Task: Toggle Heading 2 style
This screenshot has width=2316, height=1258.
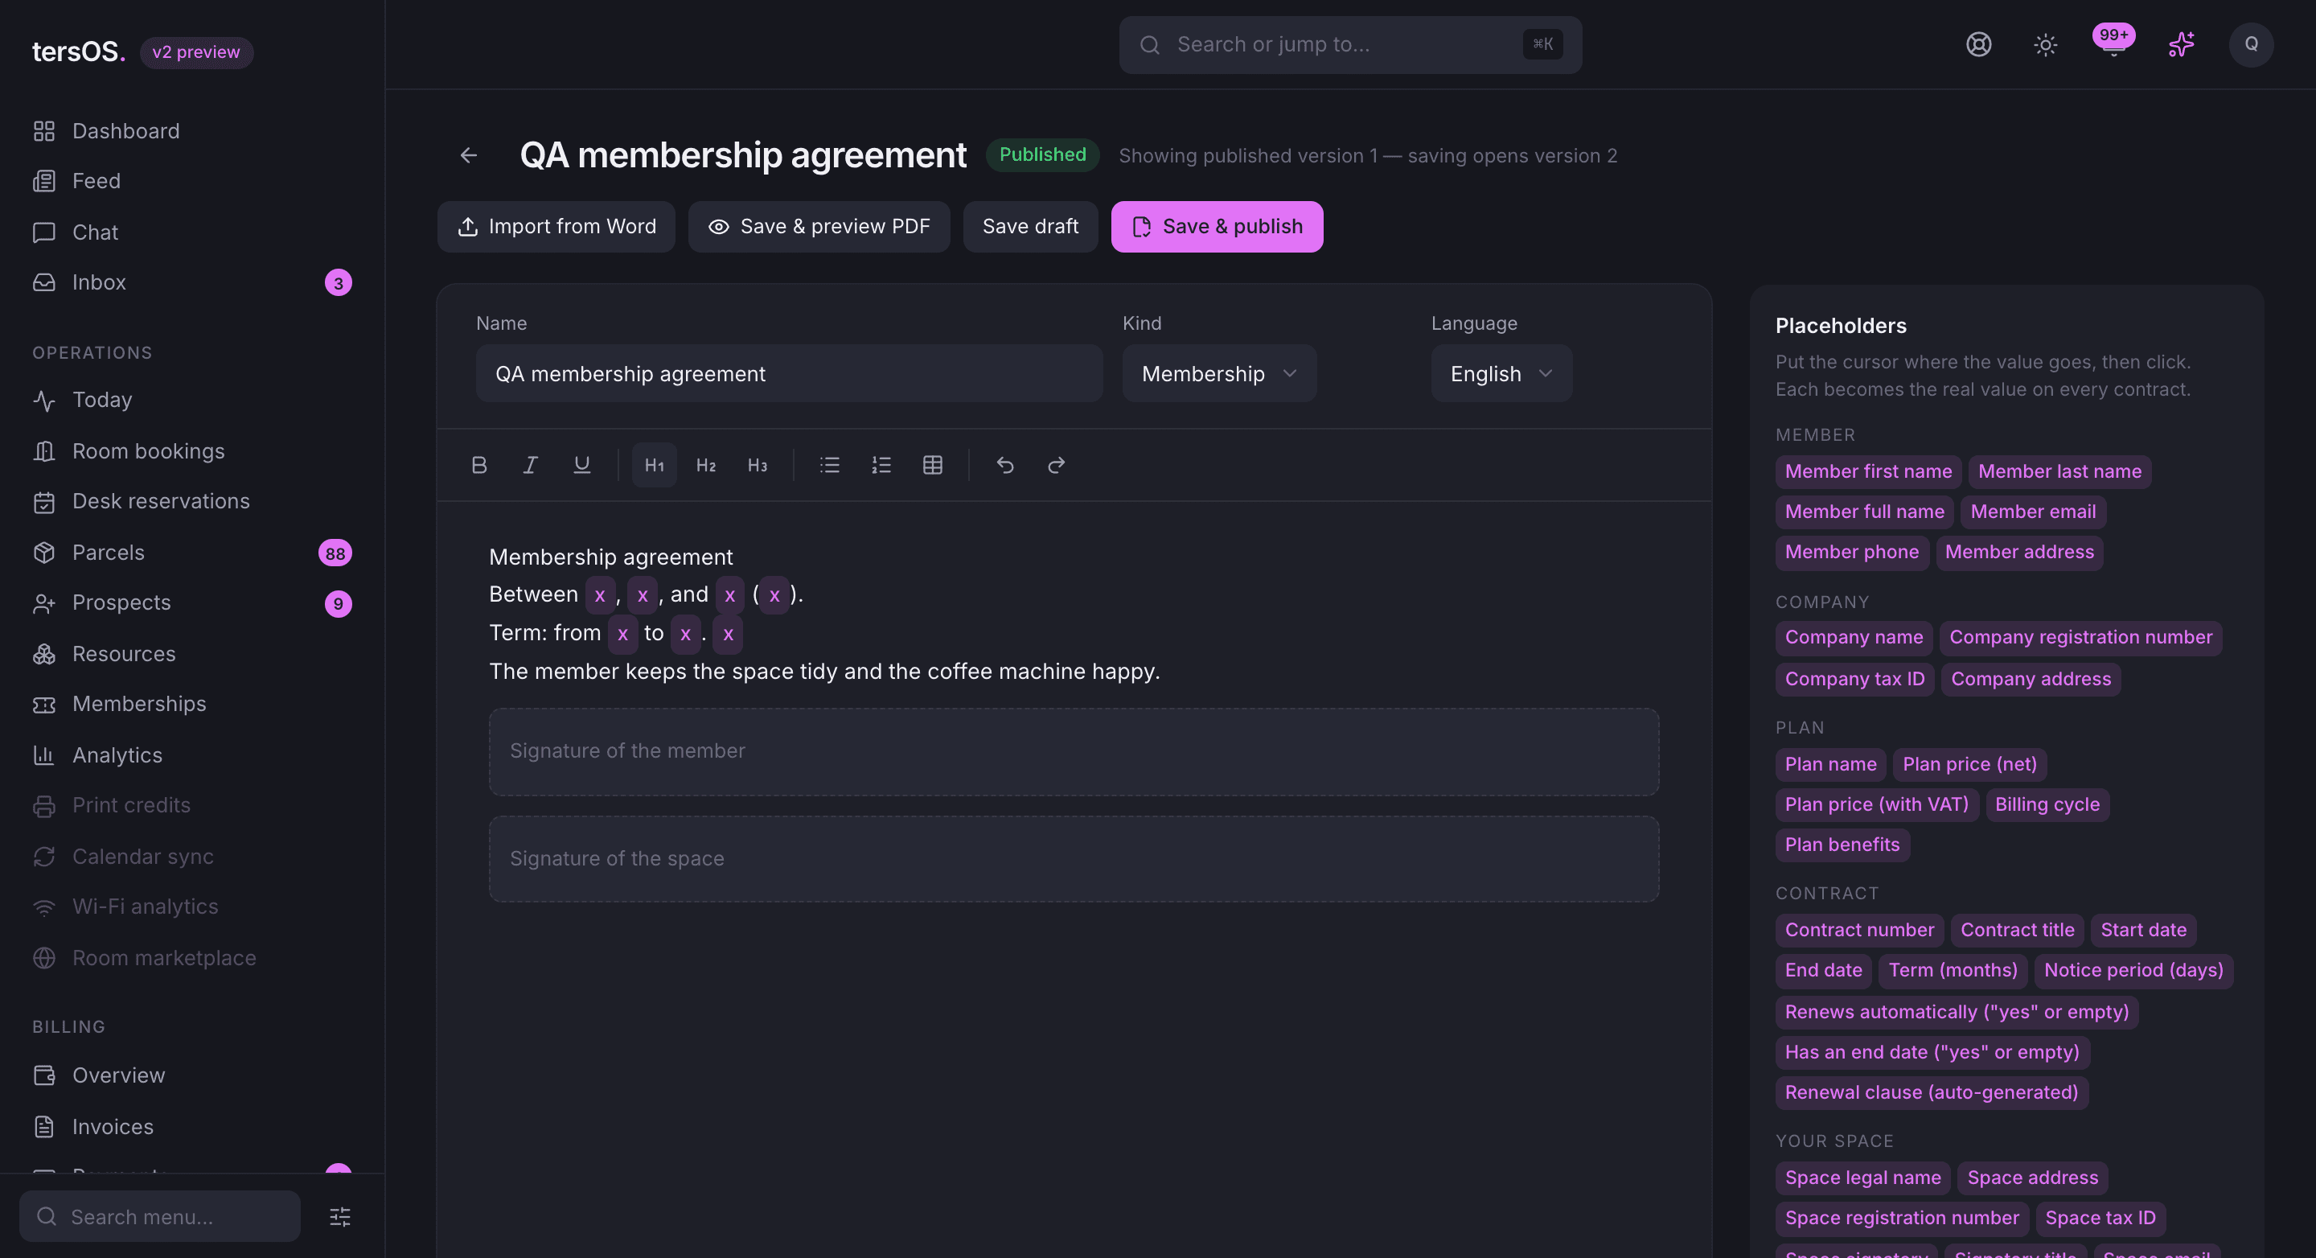Action: tap(706, 465)
